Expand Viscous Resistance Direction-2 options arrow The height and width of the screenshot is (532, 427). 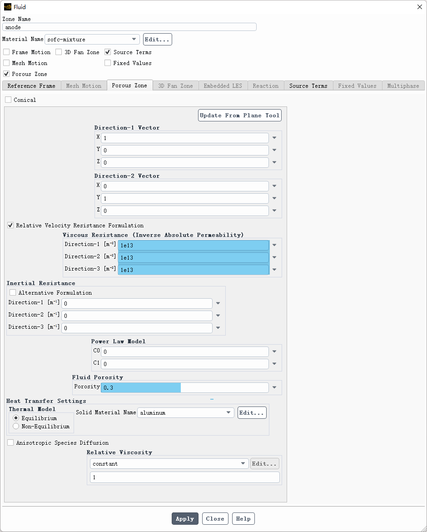274,257
